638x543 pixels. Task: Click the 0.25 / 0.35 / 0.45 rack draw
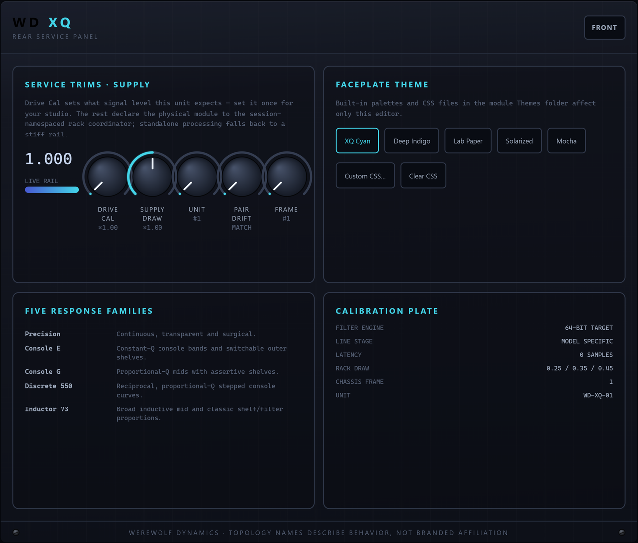point(580,368)
